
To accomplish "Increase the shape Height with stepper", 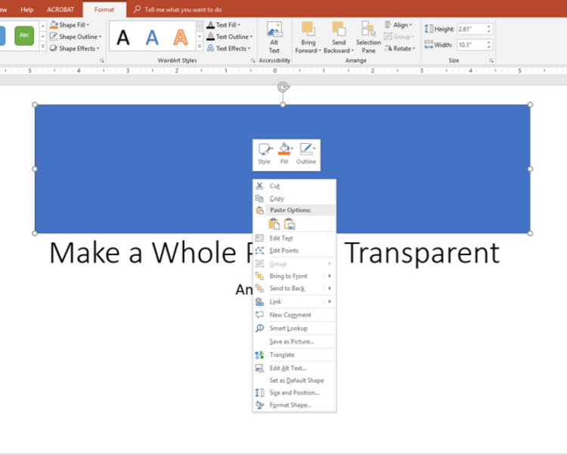I will pos(489,26).
